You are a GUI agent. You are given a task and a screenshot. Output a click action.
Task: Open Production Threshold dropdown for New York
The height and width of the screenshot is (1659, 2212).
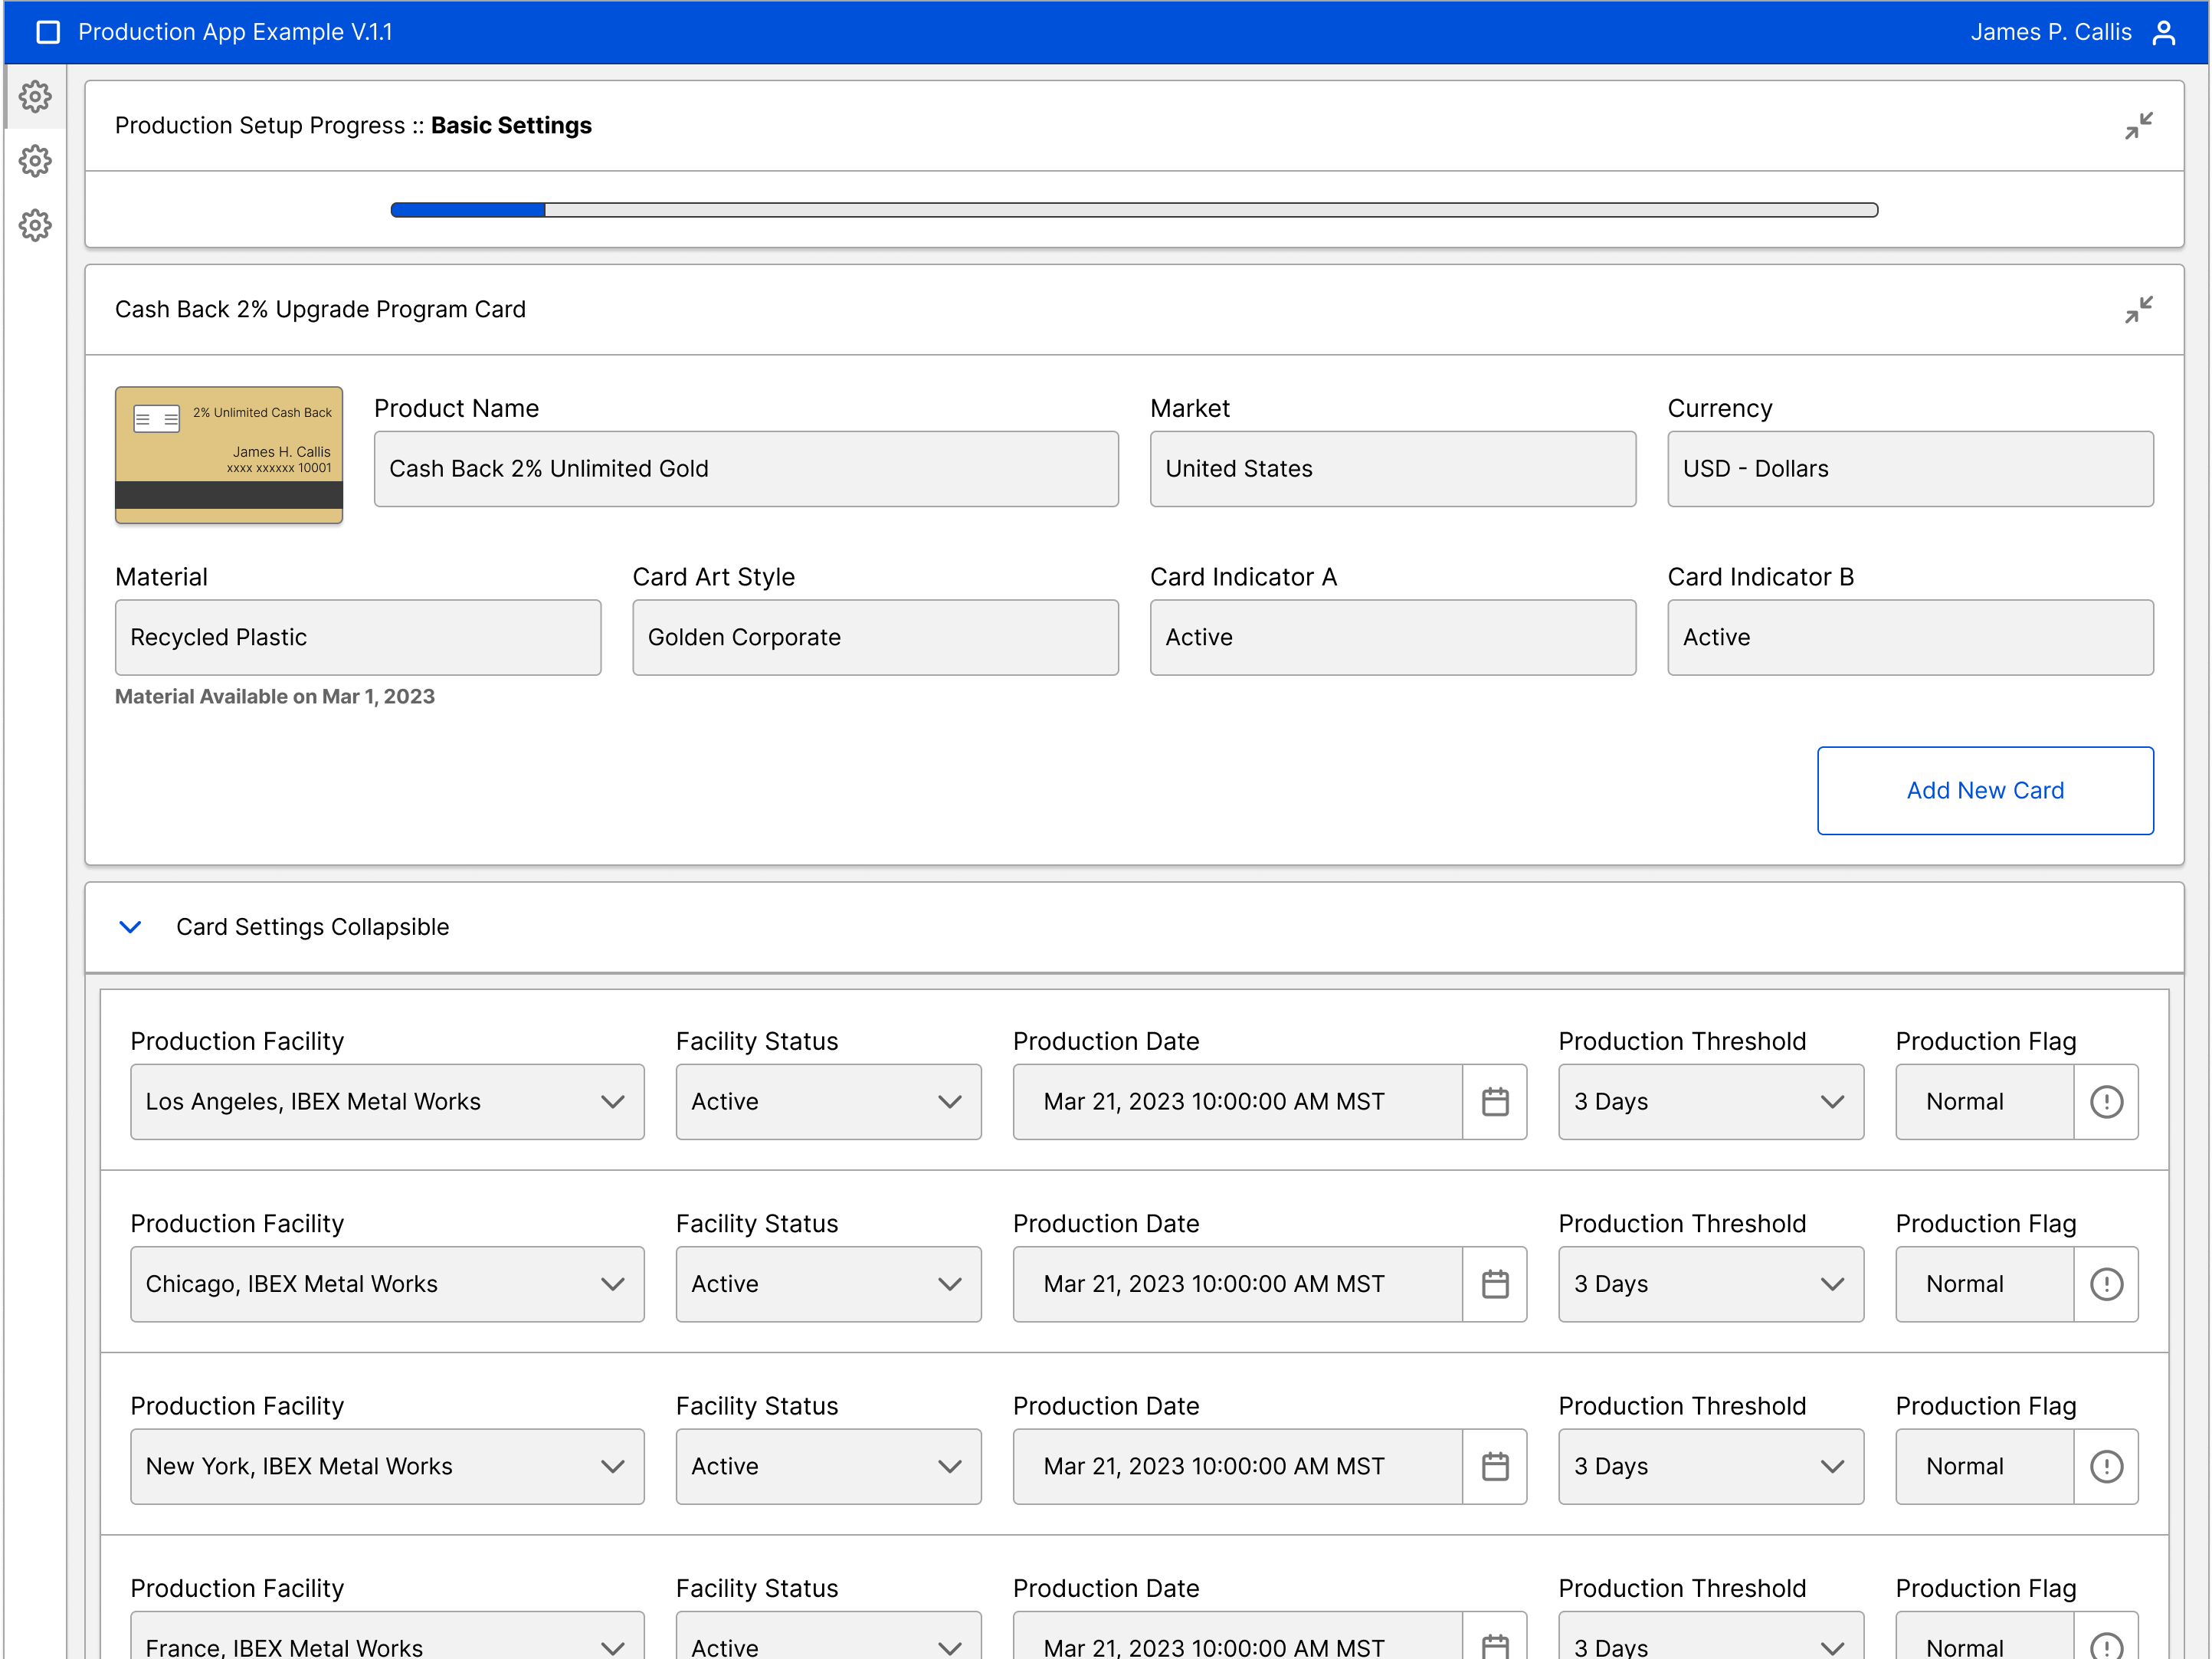coord(1710,1466)
